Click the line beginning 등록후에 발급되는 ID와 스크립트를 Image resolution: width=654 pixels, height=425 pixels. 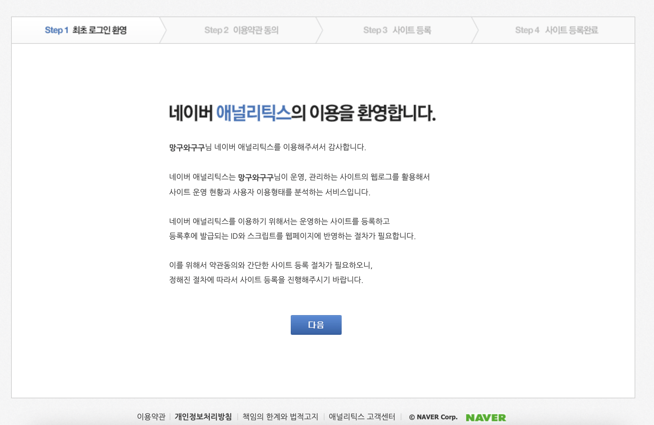[292, 236]
